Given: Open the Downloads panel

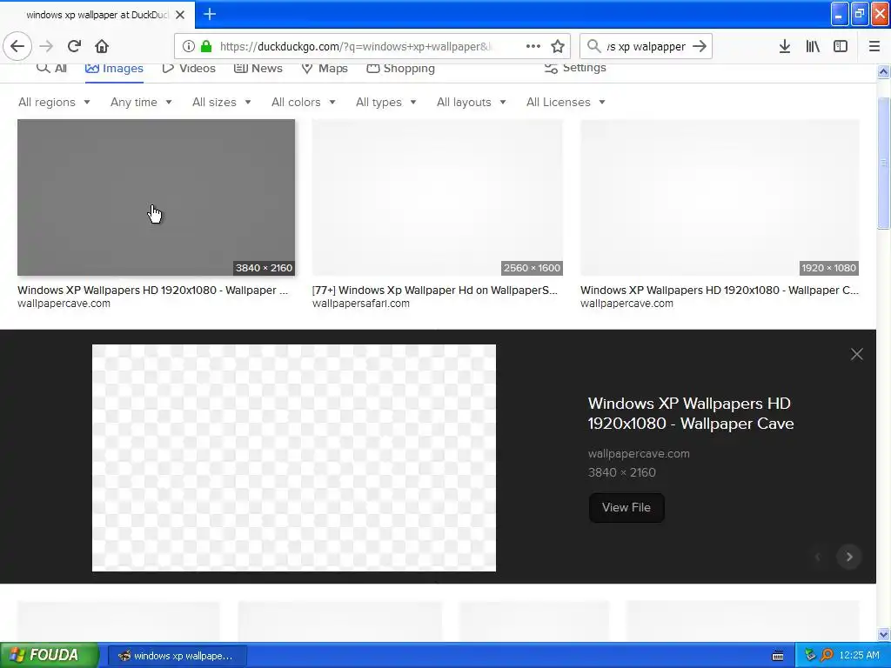Looking at the screenshot, I should point(785,47).
